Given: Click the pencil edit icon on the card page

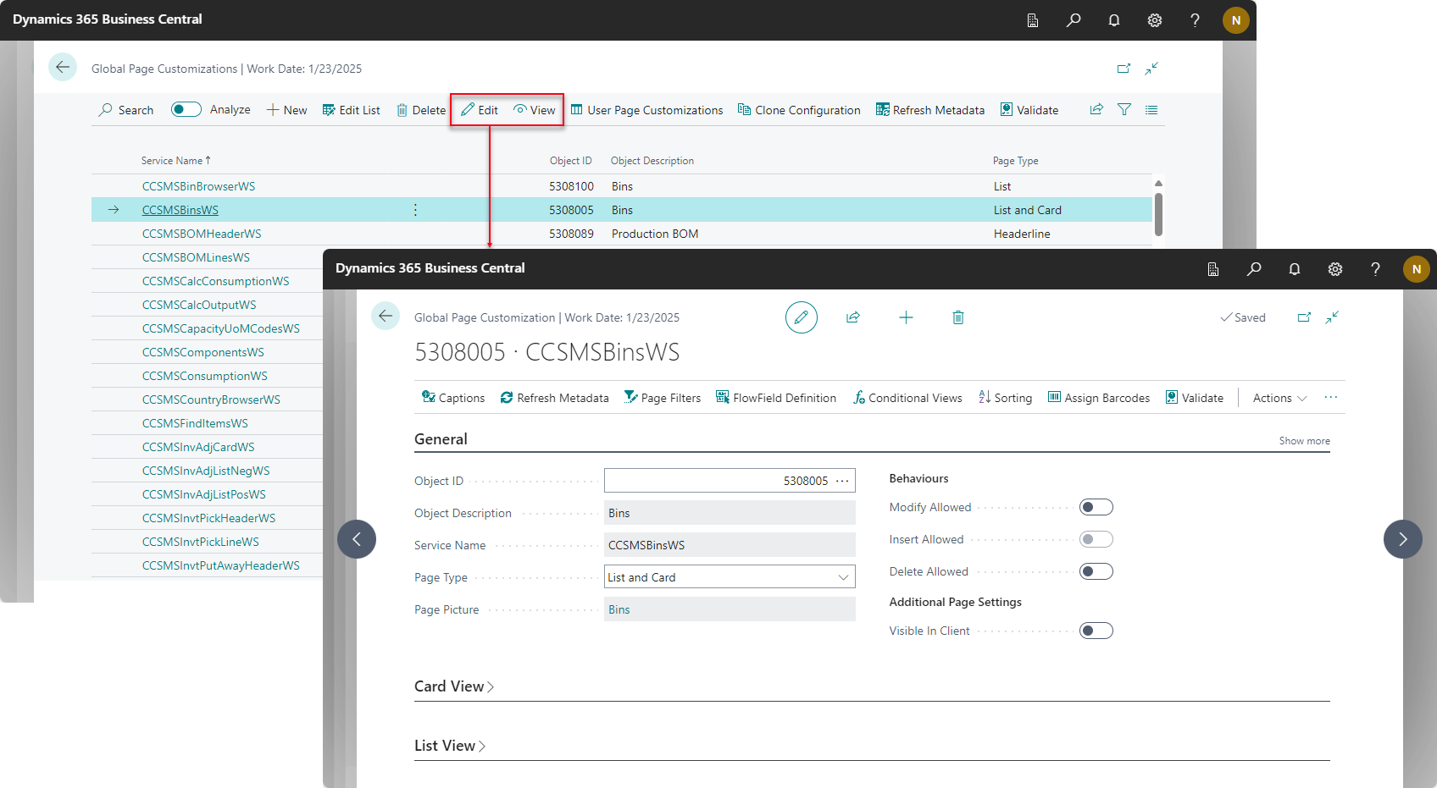Looking at the screenshot, I should (x=801, y=317).
